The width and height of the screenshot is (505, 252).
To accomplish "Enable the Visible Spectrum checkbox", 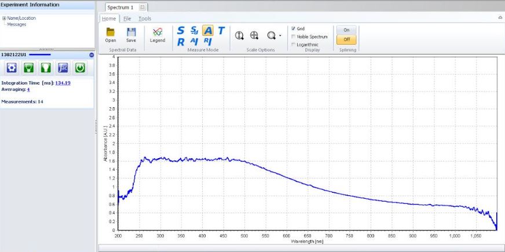I will 294,36.
